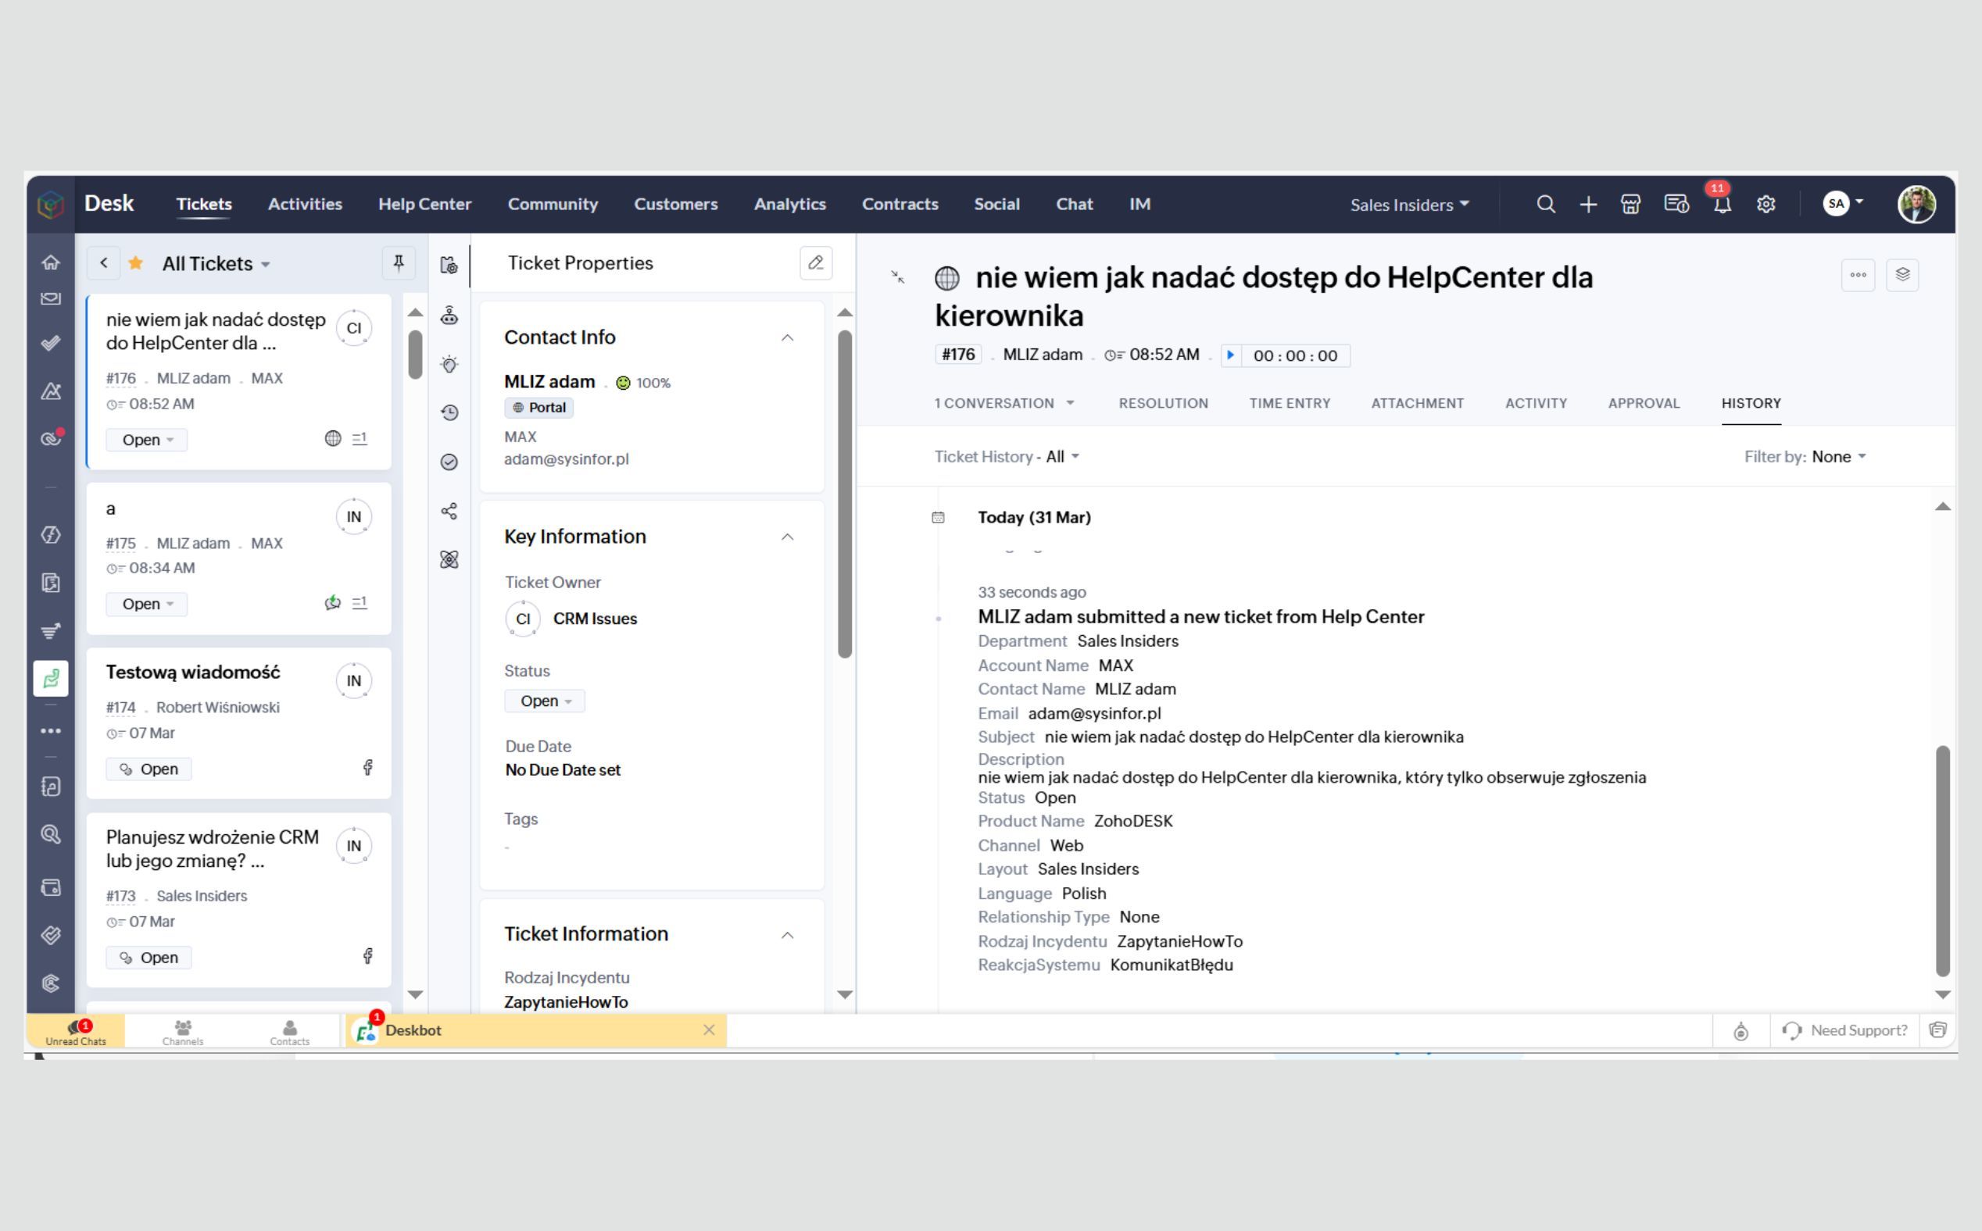Open Contacts in bottom bar
Viewport: 1982px width, 1231px height.
[x=289, y=1032]
